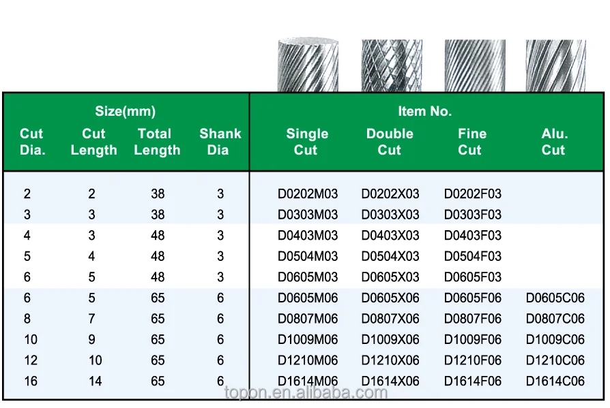This screenshot has height=408, width=610.
Task: Click the topon.en.alibaba.com watermark
Action: tap(306, 393)
